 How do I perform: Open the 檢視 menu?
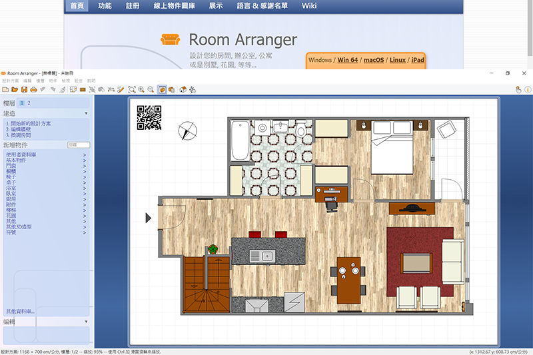click(x=65, y=81)
